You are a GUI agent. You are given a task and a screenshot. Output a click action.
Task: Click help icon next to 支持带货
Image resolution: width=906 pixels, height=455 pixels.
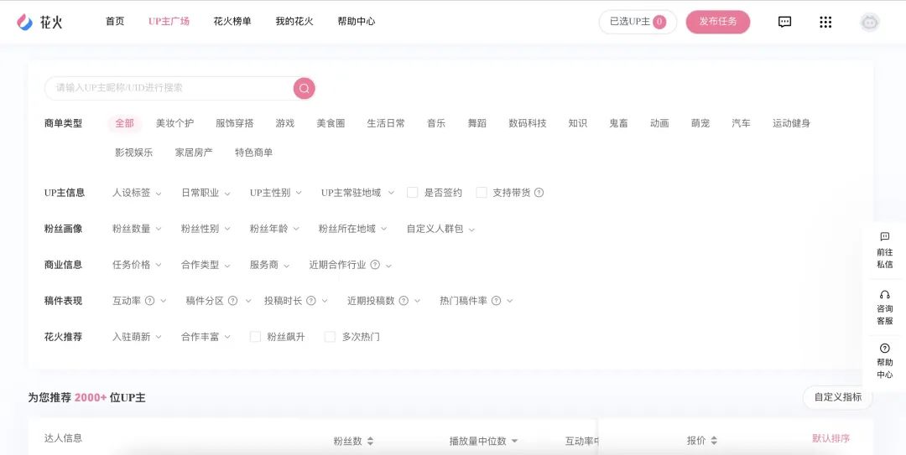(x=539, y=193)
